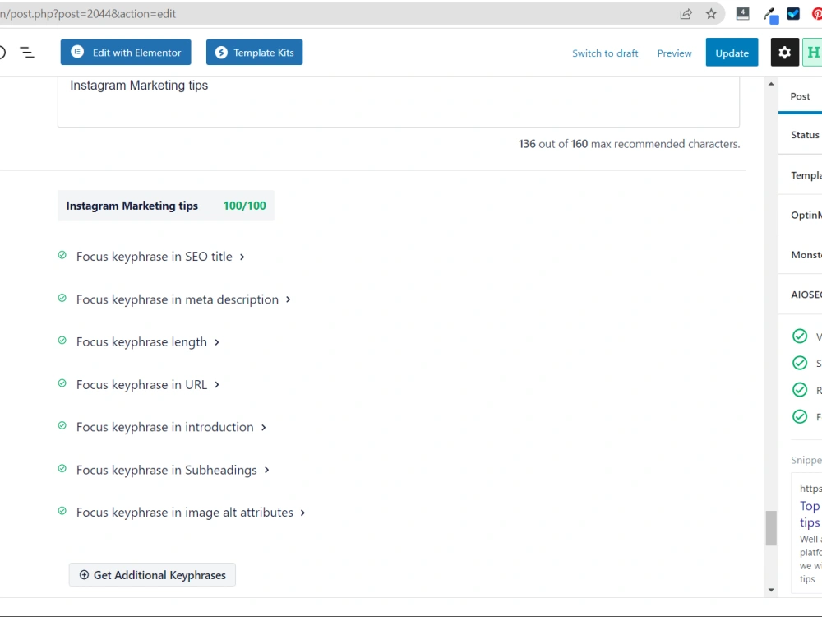Select the Instagram Marketing tips keyphrase tag
The width and height of the screenshot is (822, 617).
pos(166,206)
